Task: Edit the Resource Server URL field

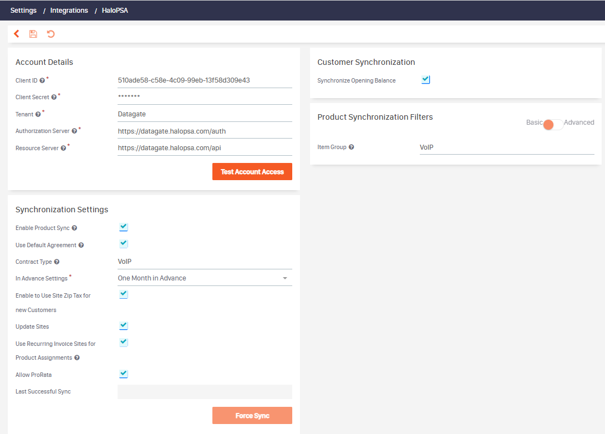Action: click(x=205, y=148)
